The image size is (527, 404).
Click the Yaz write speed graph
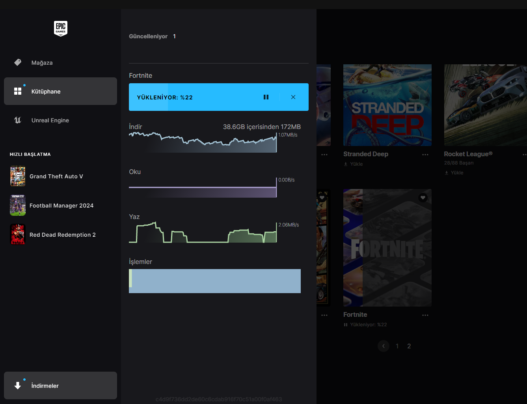tap(203, 232)
